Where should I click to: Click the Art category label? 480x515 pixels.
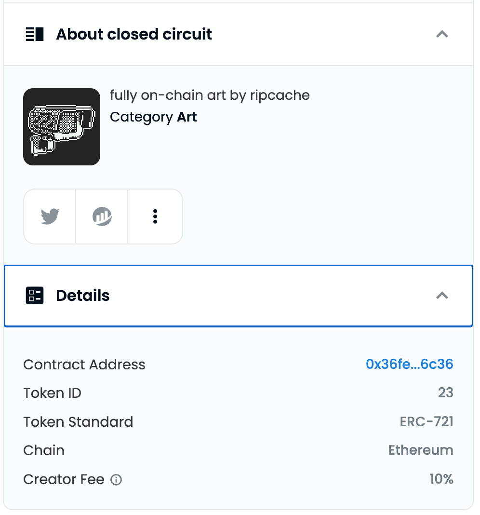click(x=187, y=117)
